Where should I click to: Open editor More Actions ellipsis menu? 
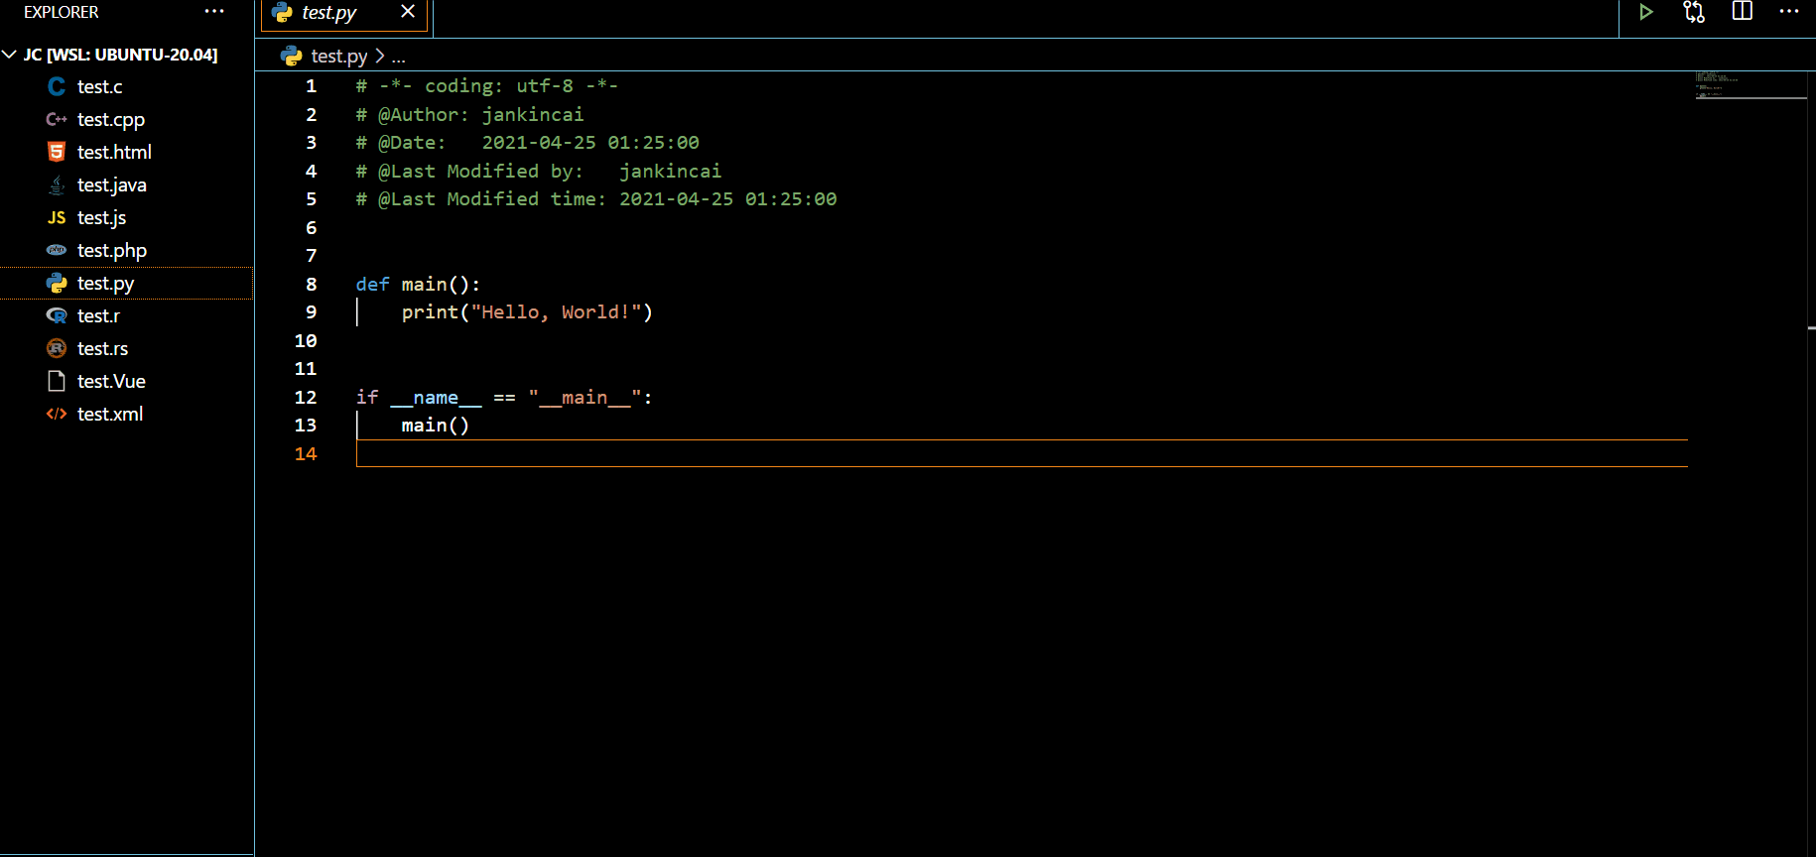tap(1789, 12)
